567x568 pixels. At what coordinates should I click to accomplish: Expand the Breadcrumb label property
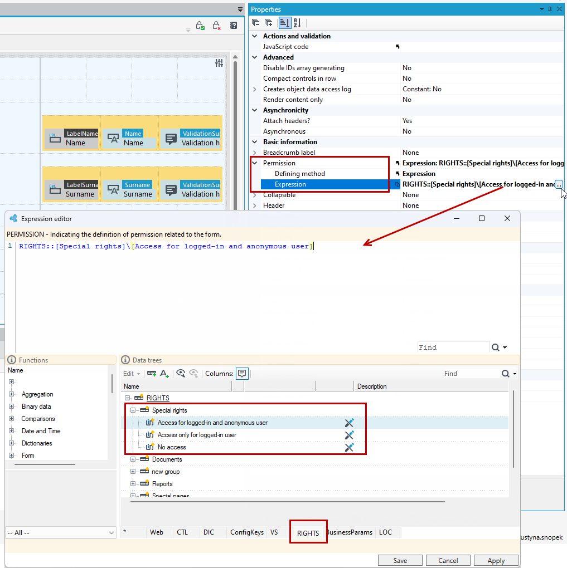pyautogui.click(x=255, y=153)
